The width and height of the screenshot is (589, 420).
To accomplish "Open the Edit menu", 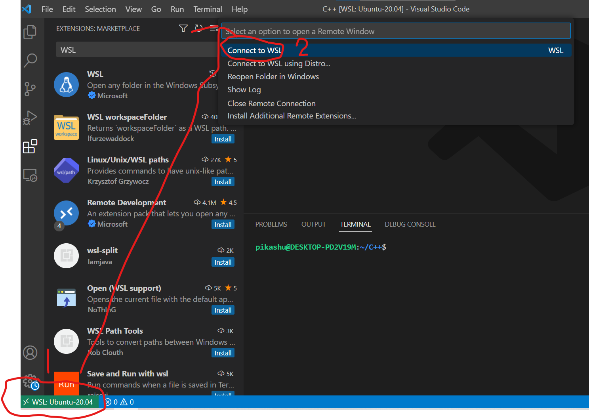I will [x=69, y=9].
